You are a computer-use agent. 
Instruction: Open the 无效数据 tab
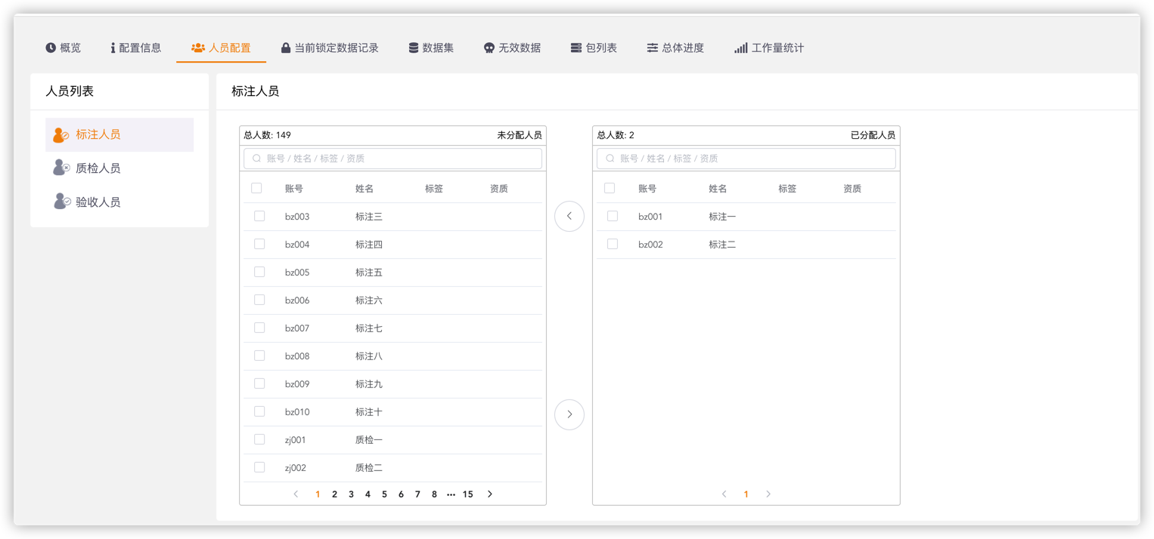click(x=513, y=48)
